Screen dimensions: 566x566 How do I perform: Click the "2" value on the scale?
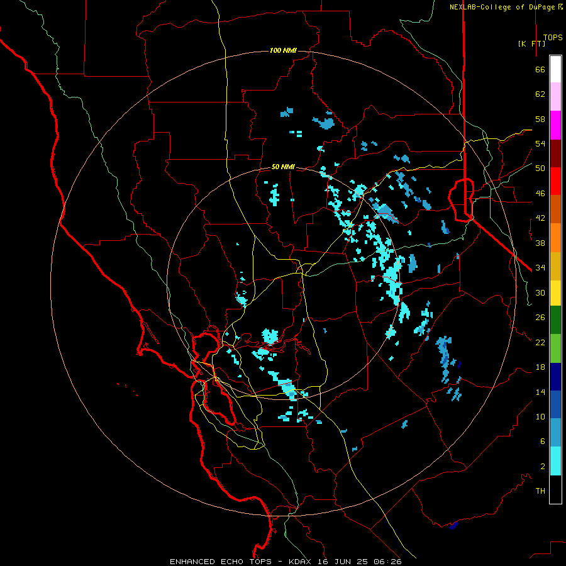tap(543, 467)
